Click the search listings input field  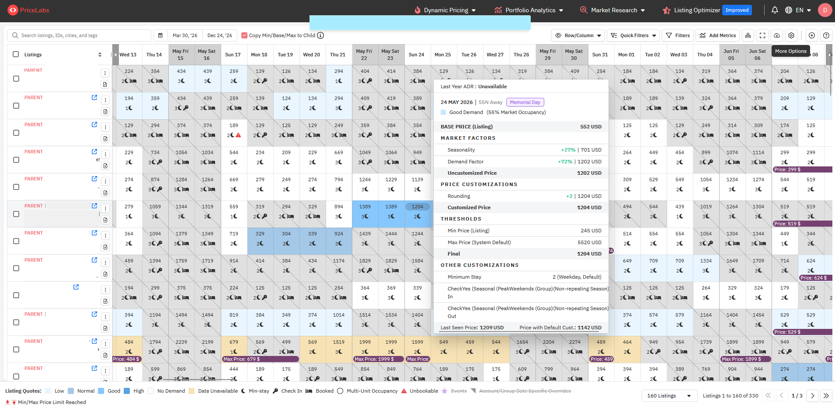point(83,35)
